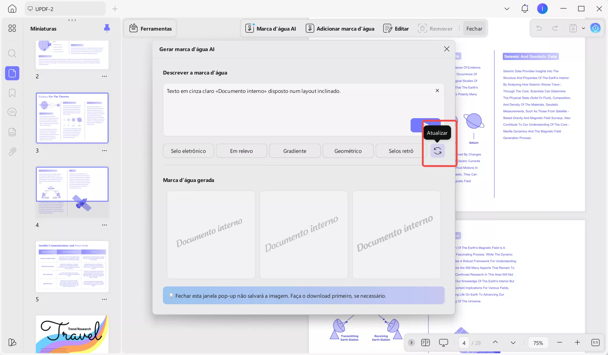Clear the watermark description text
The height and width of the screenshot is (355, 608).
tap(437, 91)
